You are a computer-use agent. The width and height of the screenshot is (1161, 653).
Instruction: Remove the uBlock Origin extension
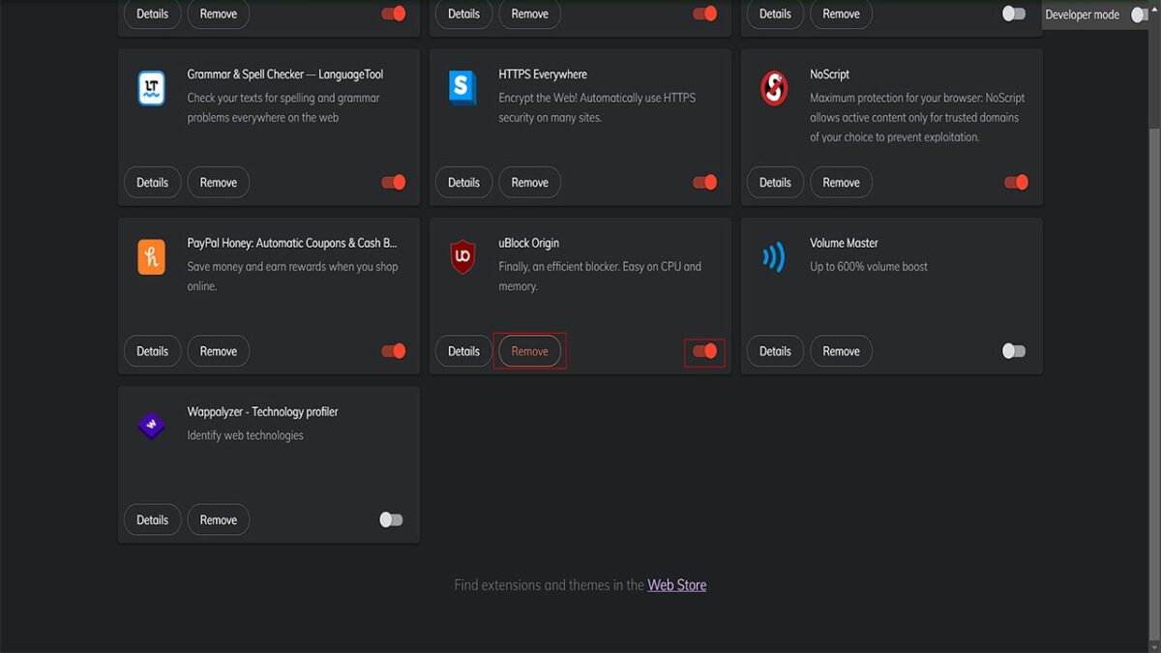[529, 351]
